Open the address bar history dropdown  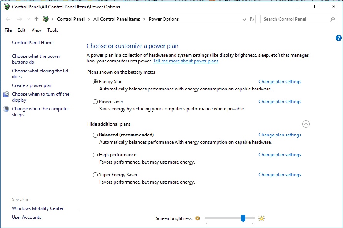pos(244,20)
